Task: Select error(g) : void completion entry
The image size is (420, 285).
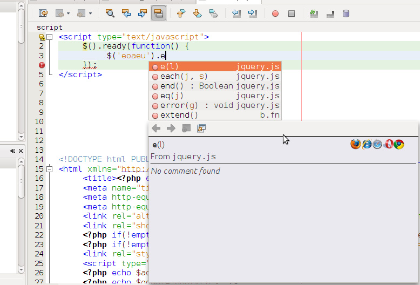Action: point(215,105)
